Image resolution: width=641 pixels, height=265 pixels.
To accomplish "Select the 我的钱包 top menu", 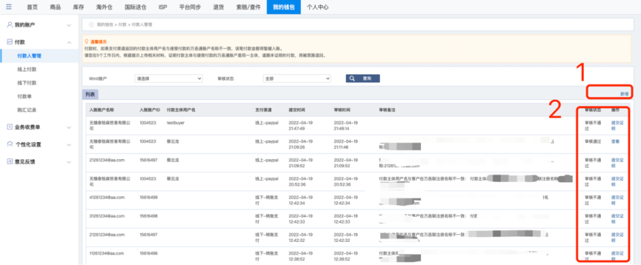I will [283, 7].
